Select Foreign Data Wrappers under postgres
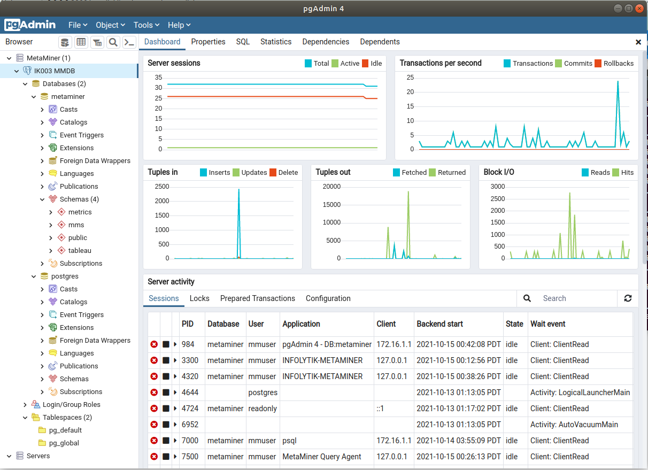The height and width of the screenshot is (470, 648). [95, 341]
